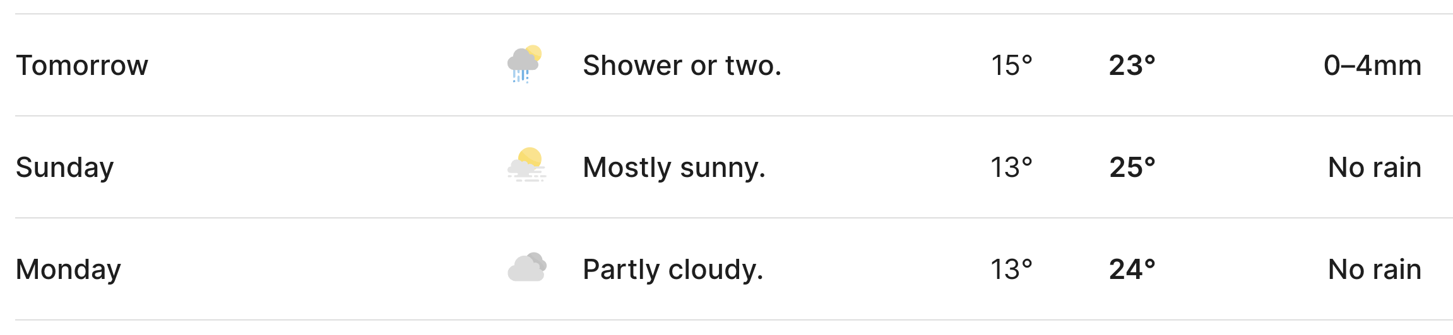
Task: Click Sunday's "No rain" rainfall text
Action: pos(1374,167)
